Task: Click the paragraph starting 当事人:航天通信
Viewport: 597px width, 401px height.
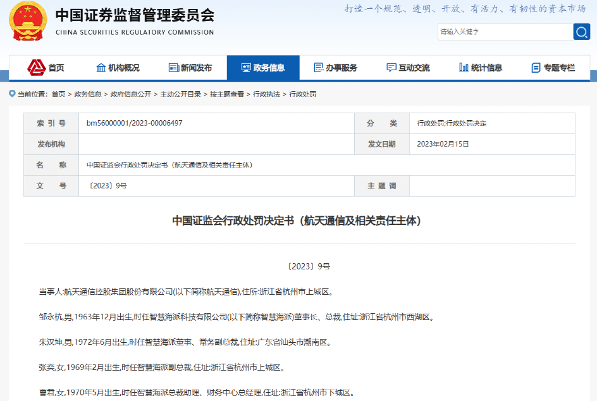Action: point(187,292)
